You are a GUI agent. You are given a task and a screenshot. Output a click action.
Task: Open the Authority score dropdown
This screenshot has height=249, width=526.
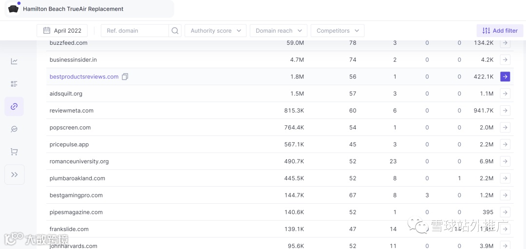coord(215,31)
